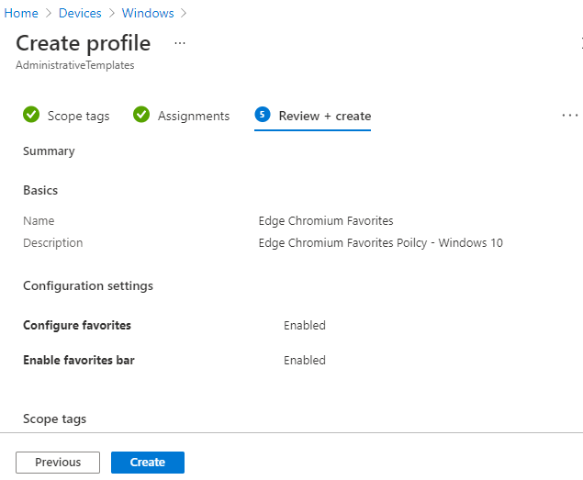Click the green check icon for Assignments

(x=141, y=115)
